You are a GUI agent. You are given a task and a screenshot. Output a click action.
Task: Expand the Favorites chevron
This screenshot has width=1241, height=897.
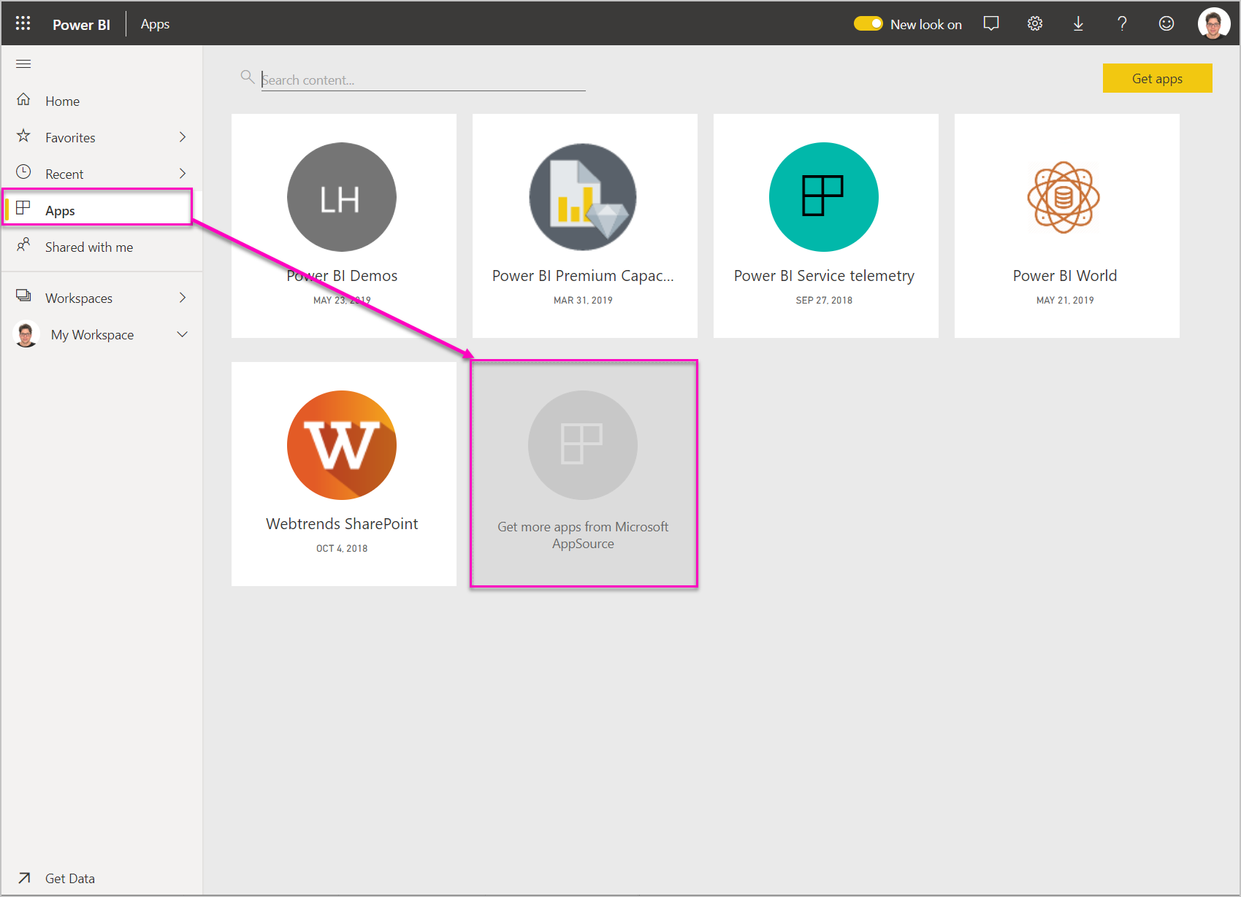(183, 136)
